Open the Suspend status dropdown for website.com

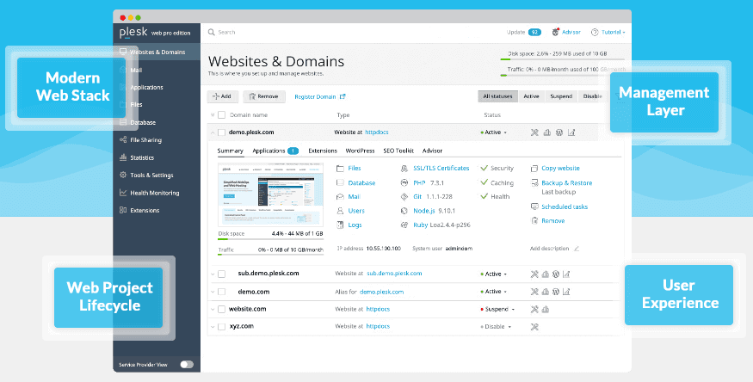tap(497, 309)
